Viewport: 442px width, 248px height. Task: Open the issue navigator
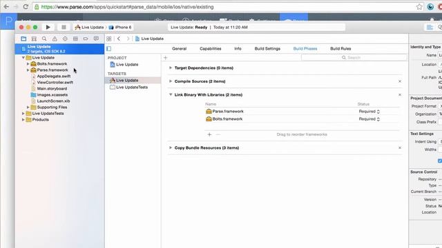pos(55,39)
